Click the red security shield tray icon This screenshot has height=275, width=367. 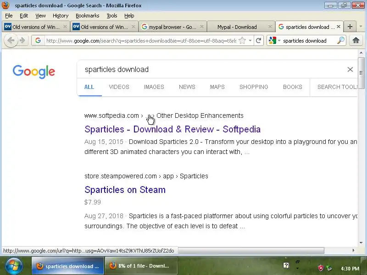tap(321, 268)
